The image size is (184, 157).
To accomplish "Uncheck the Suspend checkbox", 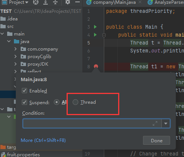I will click(x=24, y=102).
